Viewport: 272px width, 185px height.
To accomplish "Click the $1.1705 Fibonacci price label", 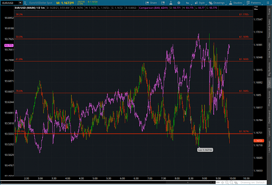I will 244,14.
